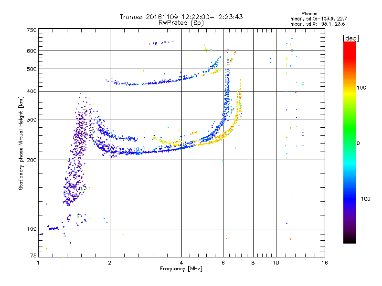Click the "mean, sd,O:-103.9, 22.7" statistic
The height and width of the screenshot is (286, 382).
(x=318, y=19)
